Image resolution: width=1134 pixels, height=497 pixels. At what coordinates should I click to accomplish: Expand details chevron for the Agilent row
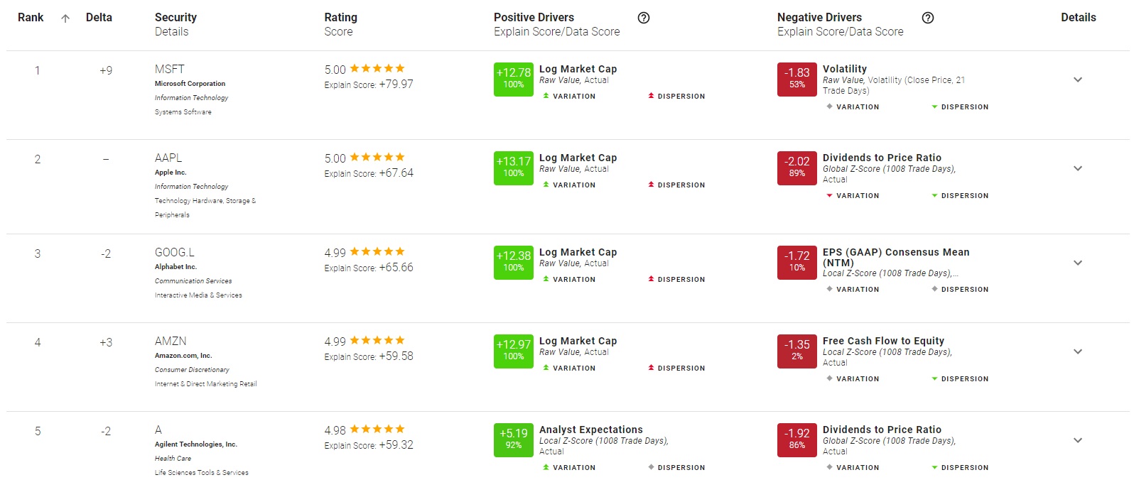click(x=1078, y=440)
